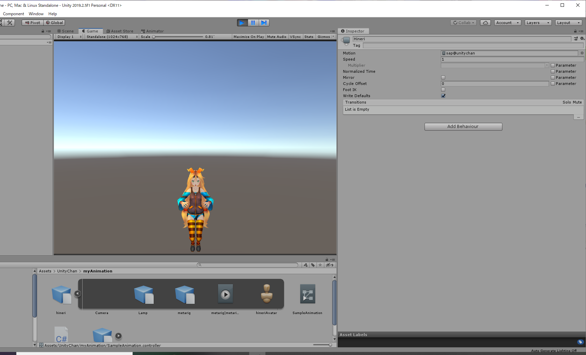Click the state name field Hineri
This screenshot has height=355, width=586.
tap(462, 39)
